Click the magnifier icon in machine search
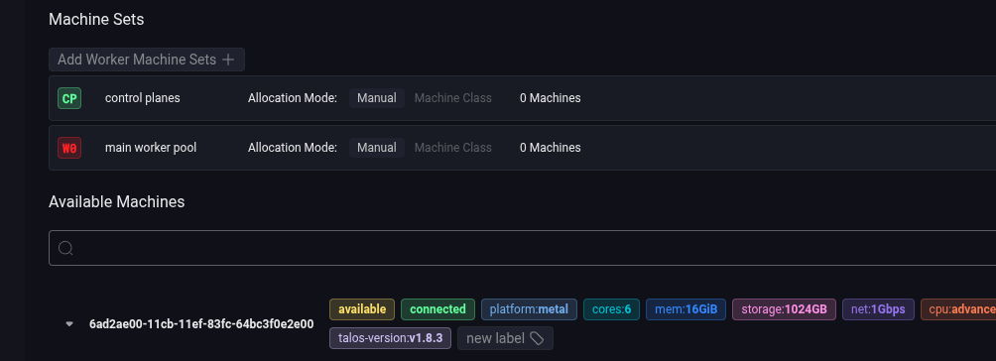The width and height of the screenshot is (996, 361). 66,248
